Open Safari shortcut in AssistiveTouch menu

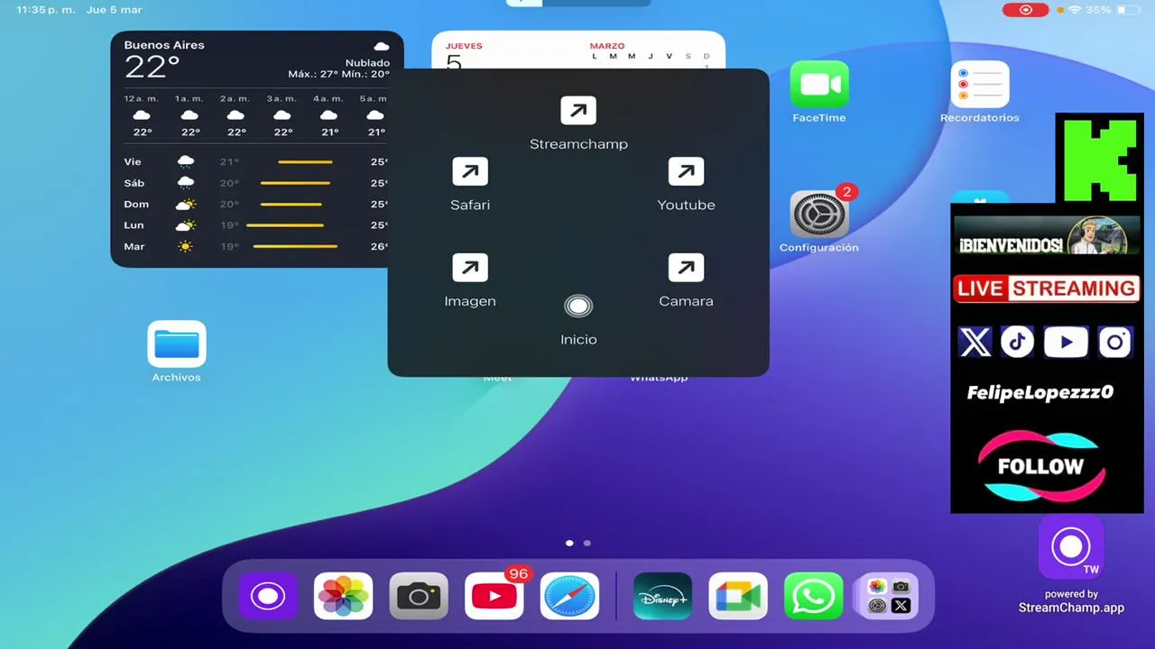point(470,185)
